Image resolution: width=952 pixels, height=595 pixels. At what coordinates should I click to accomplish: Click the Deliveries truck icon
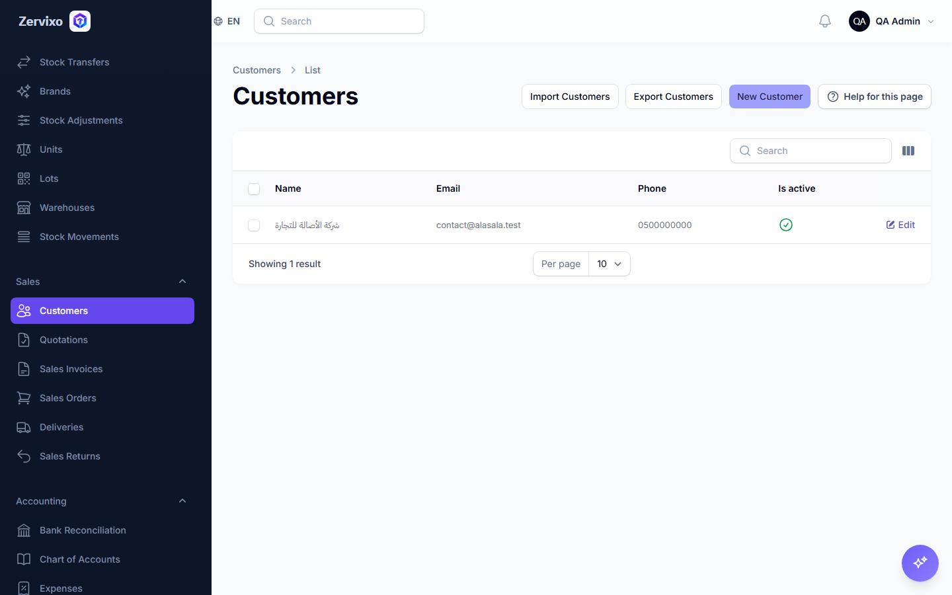24,427
